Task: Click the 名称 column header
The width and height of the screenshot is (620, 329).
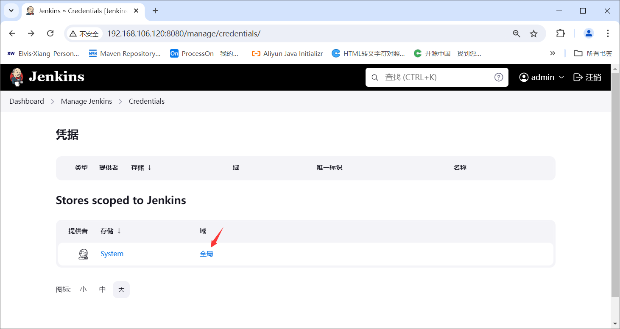Action: tap(460, 168)
